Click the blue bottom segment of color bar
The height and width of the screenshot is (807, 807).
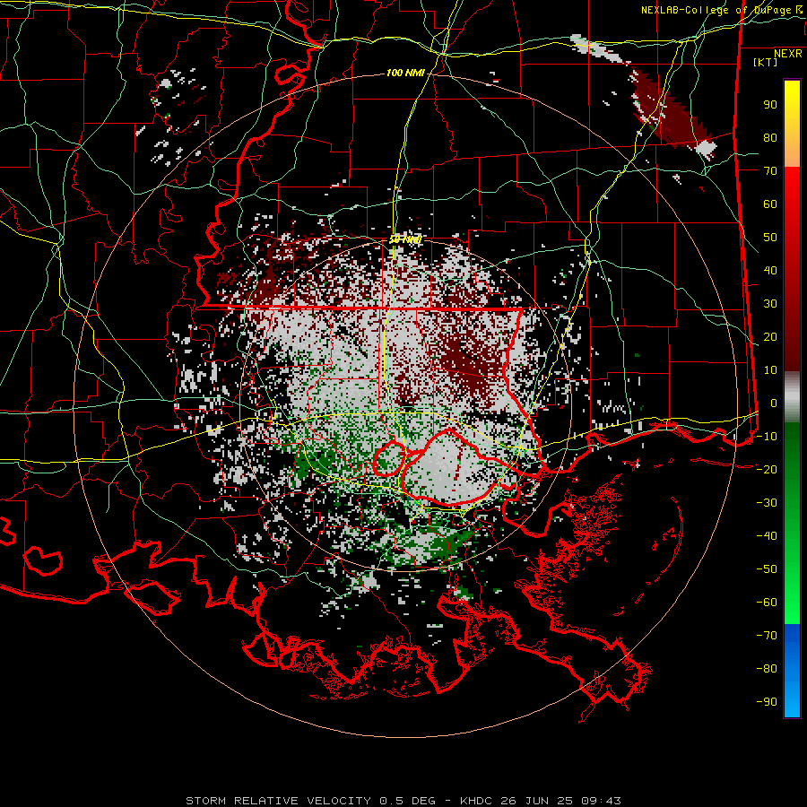pos(792,670)
